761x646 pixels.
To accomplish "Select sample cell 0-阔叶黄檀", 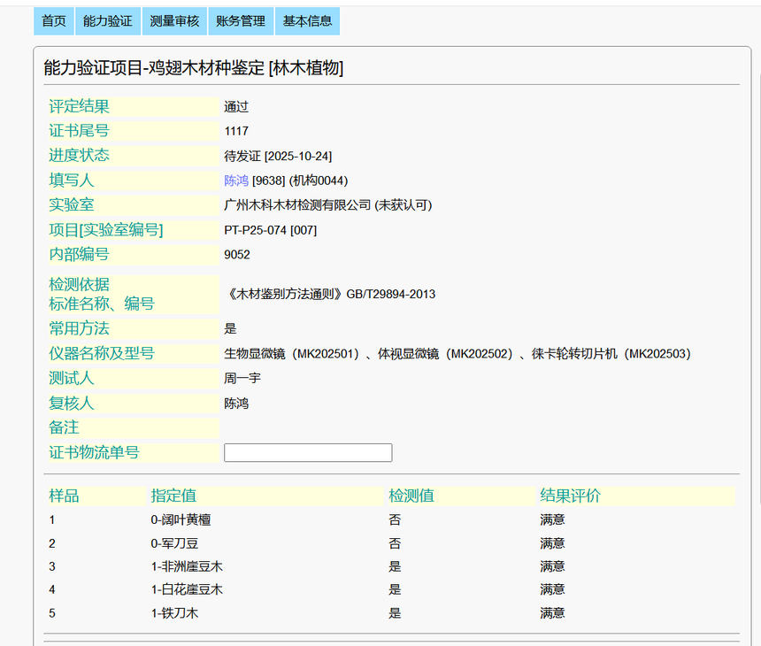I will coord(181,519).
